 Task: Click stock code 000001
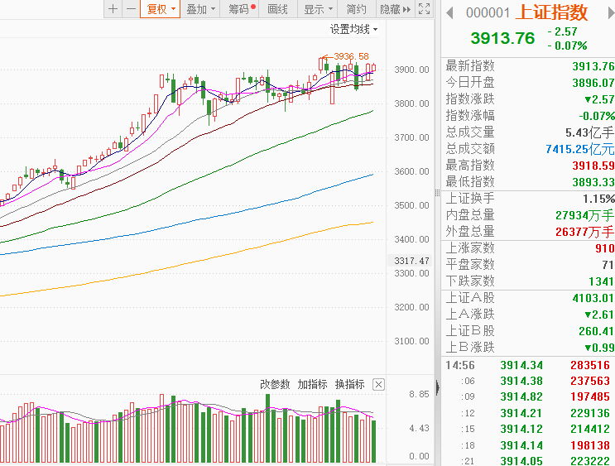tap(488, 13)
